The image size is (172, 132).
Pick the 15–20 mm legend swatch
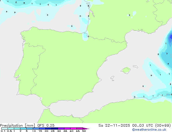[x=42, y=128]
